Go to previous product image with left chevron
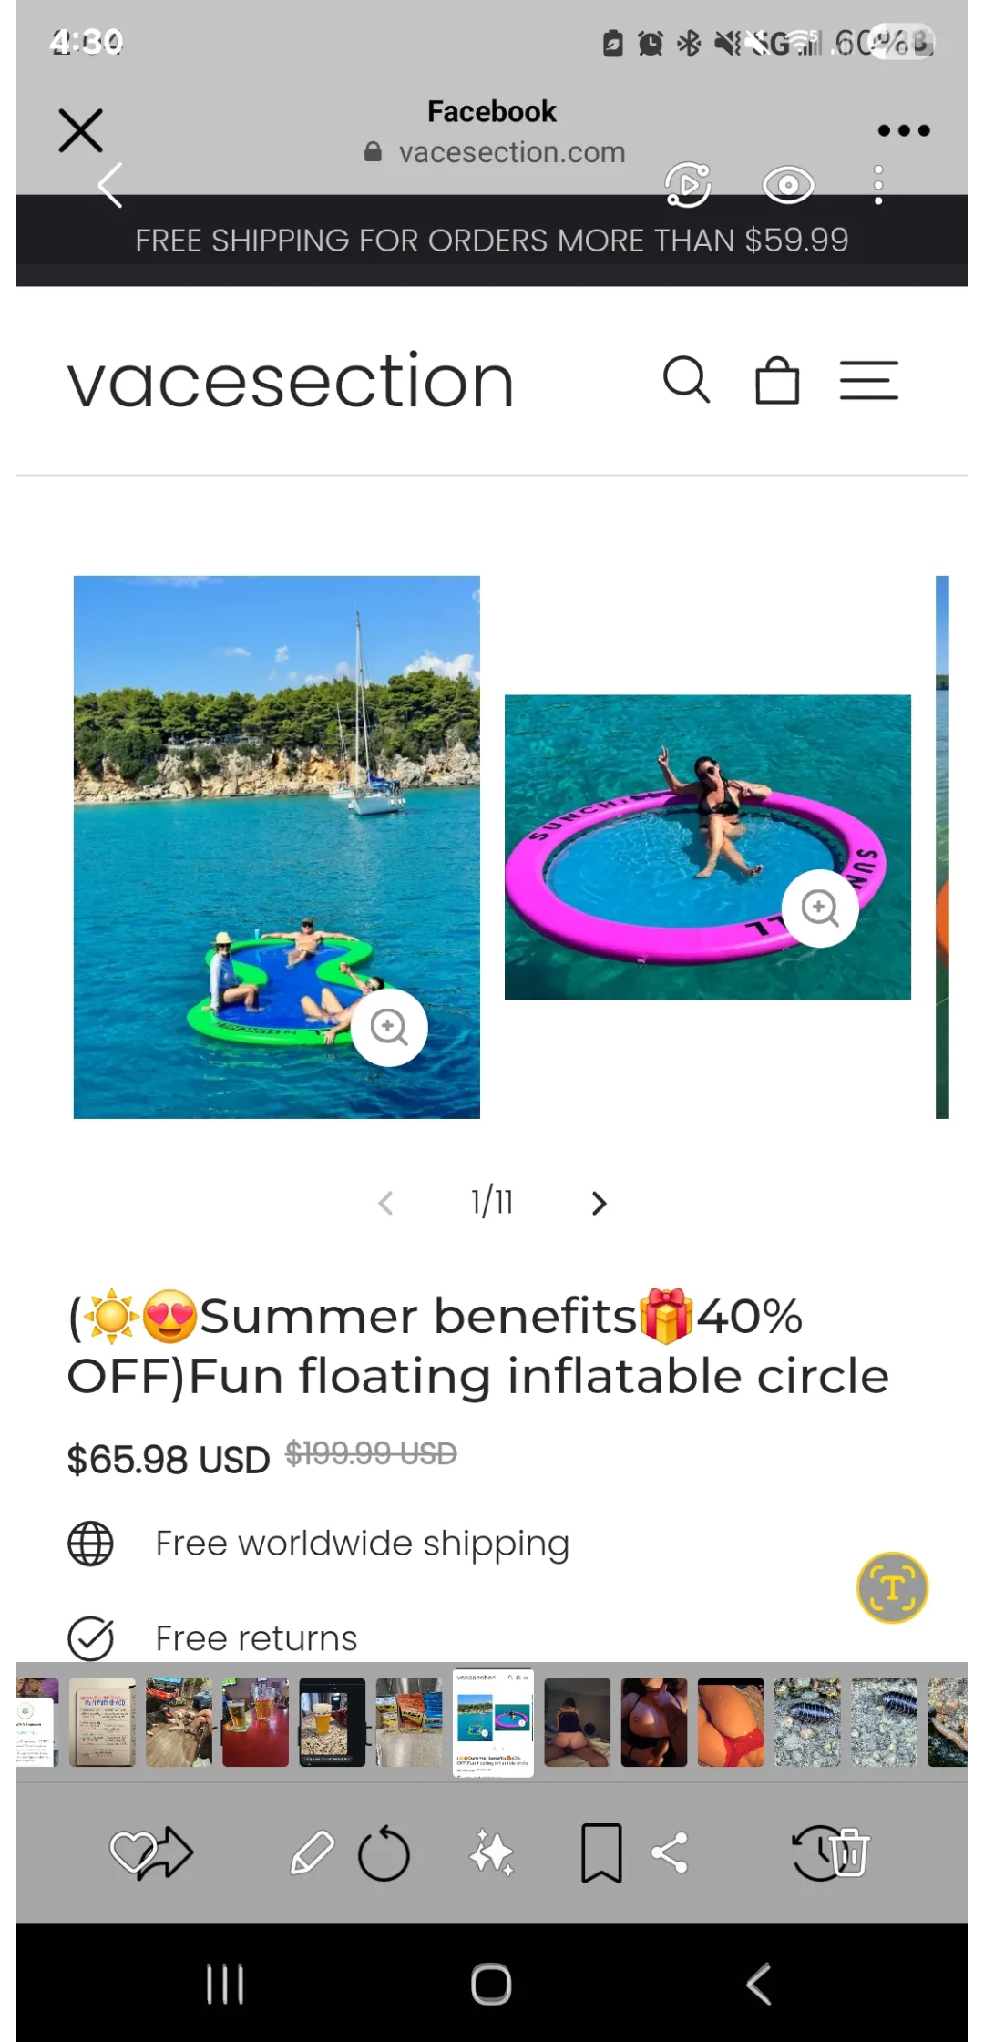984x2042 pixels. click(x=385, y=1203)
